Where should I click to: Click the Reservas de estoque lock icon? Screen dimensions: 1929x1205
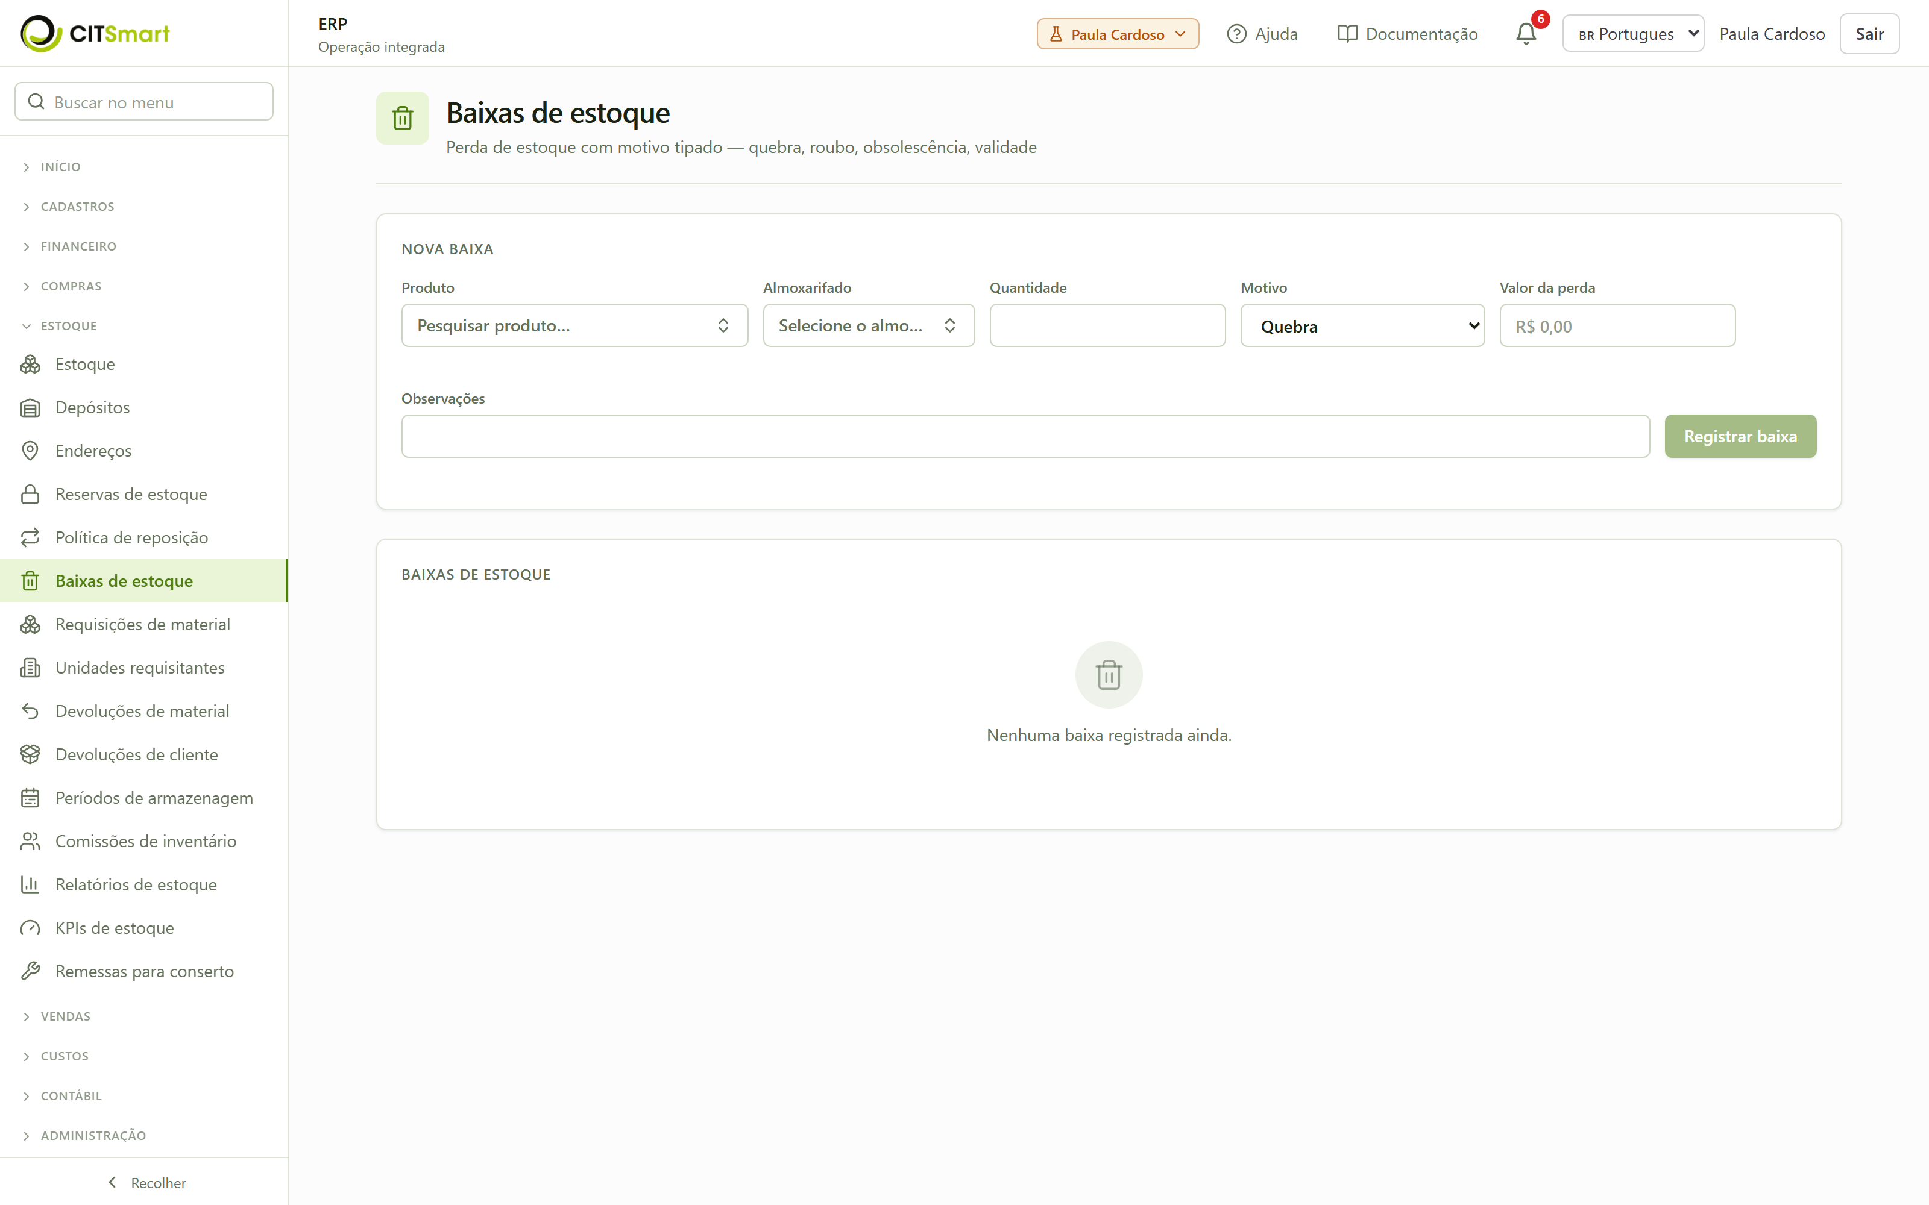tap(30, 494)
